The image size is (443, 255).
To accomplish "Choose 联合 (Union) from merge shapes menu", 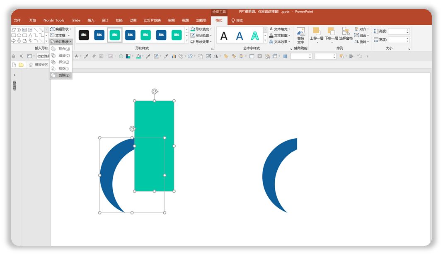I will click(x=61, y=49).
